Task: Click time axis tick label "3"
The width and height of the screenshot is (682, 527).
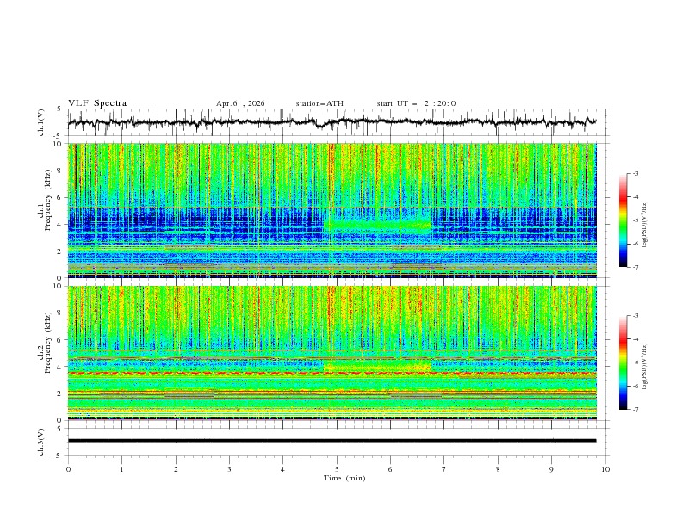Action: pos(229,469)
